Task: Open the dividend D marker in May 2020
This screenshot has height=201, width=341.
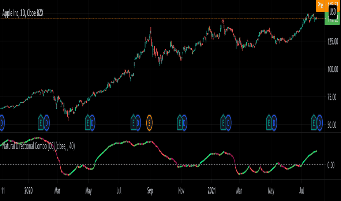Action: tap(92, 123)
